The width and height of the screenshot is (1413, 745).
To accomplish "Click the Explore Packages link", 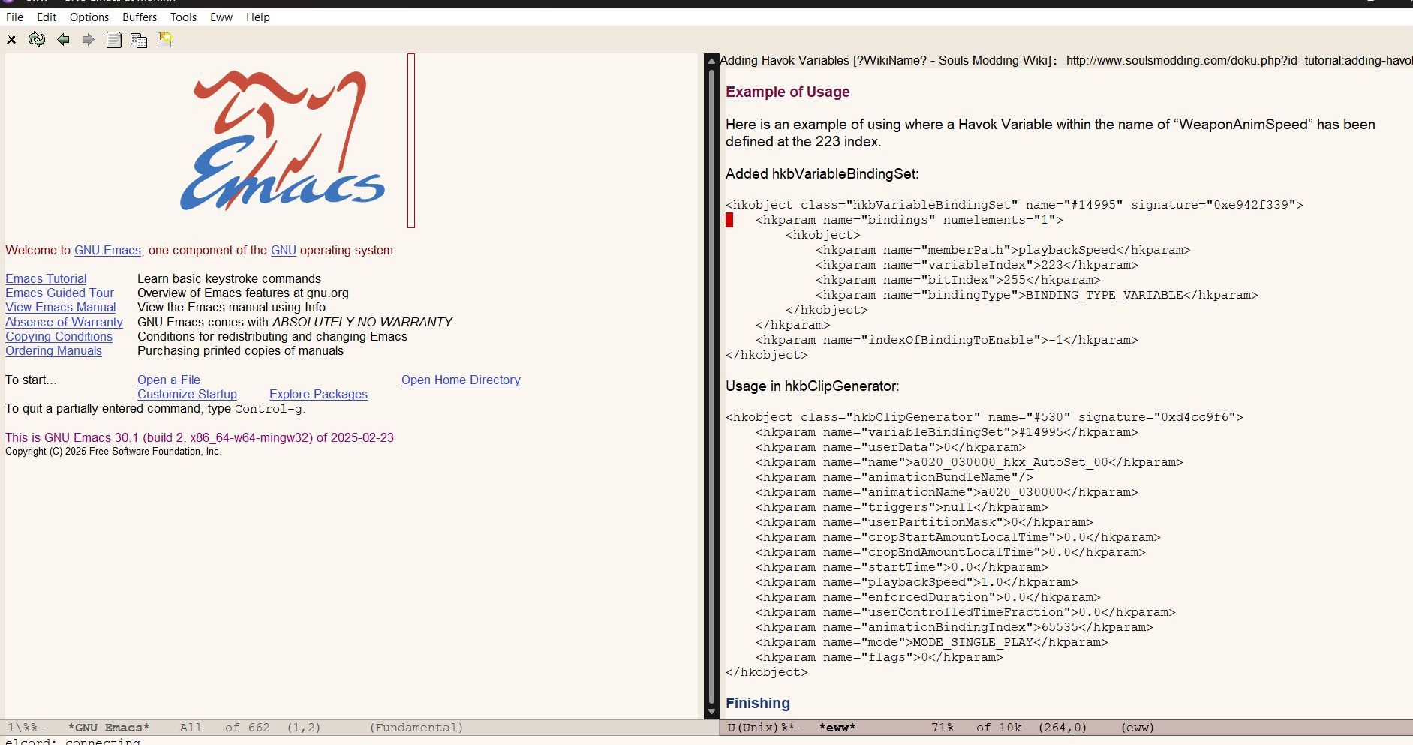I will [318, 394].
